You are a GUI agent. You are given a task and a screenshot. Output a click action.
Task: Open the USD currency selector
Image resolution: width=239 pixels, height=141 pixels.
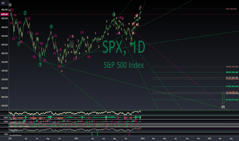(x=4, y=3)
